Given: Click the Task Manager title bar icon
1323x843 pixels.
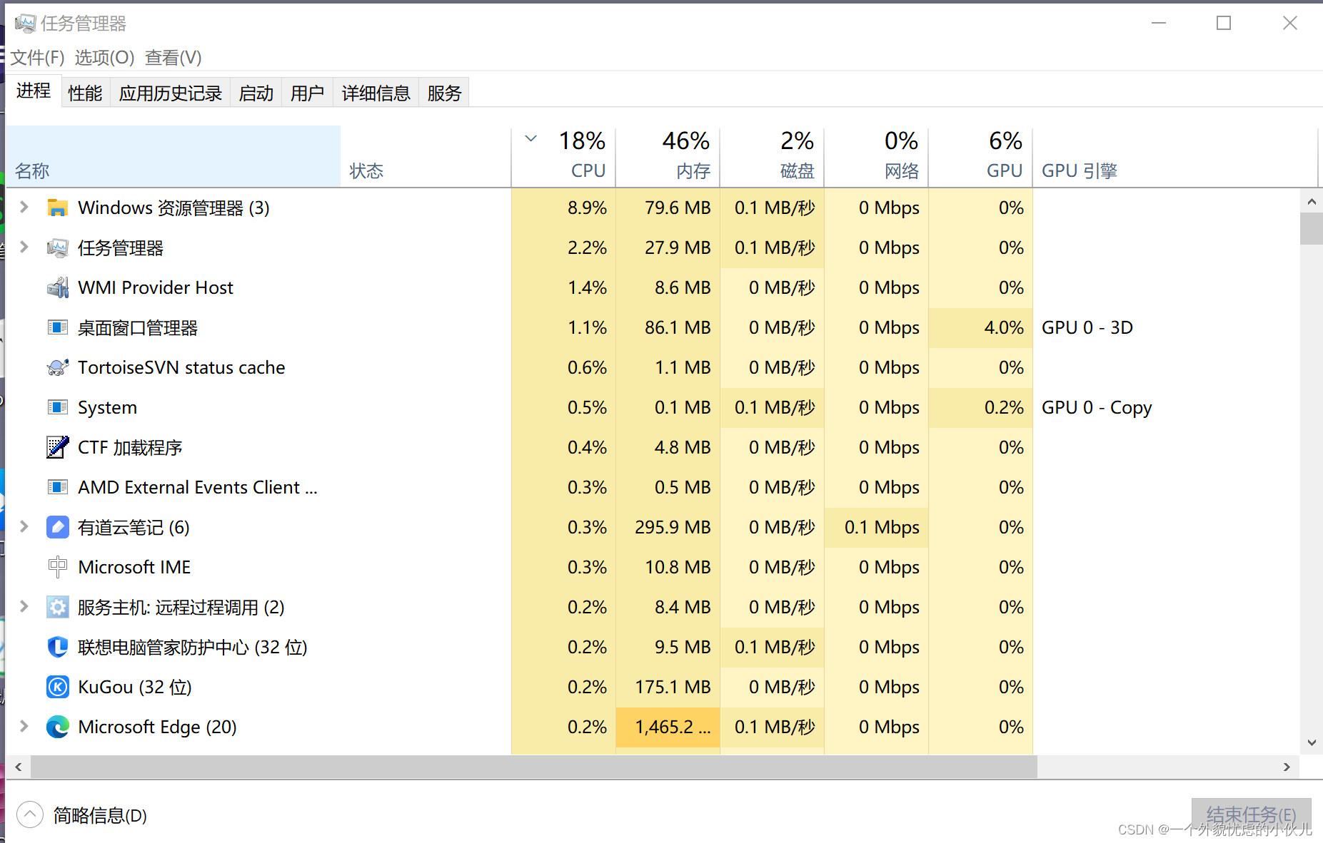Looking at the screenshot, I should click(x=25, y=24).
